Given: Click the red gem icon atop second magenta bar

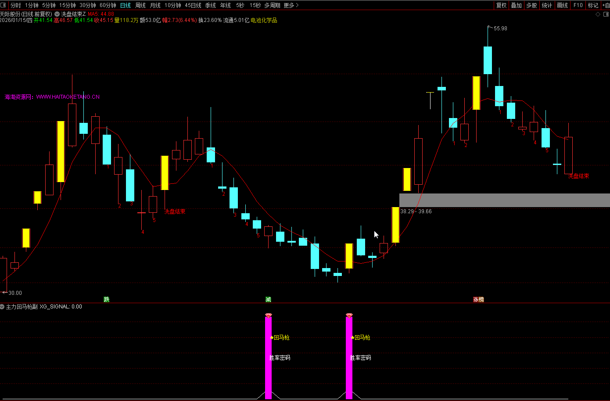Looking at the screenshot, I should (349, 316).
